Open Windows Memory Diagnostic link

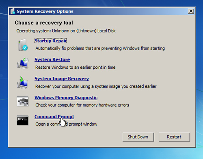(x=66, y=98)
